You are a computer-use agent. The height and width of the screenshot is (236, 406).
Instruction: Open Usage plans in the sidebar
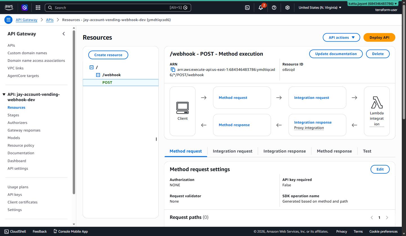pos(18,187)
